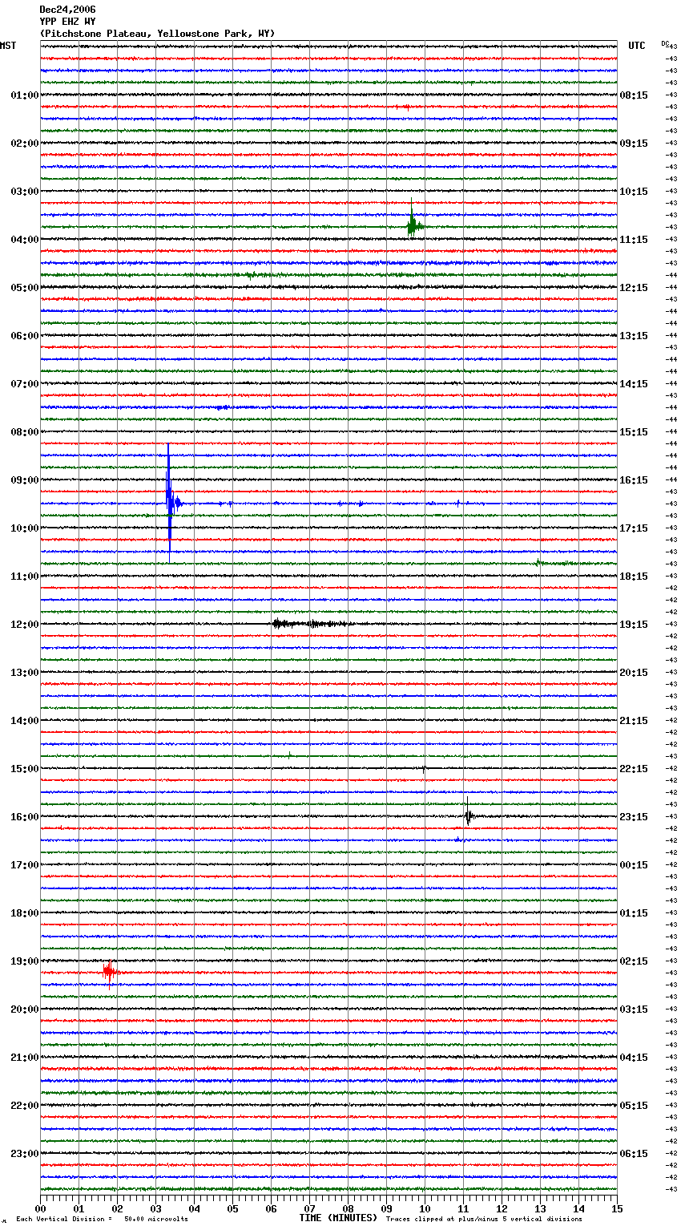
Task: Click the 10:15 UTC time label
Action: (634, 192)
